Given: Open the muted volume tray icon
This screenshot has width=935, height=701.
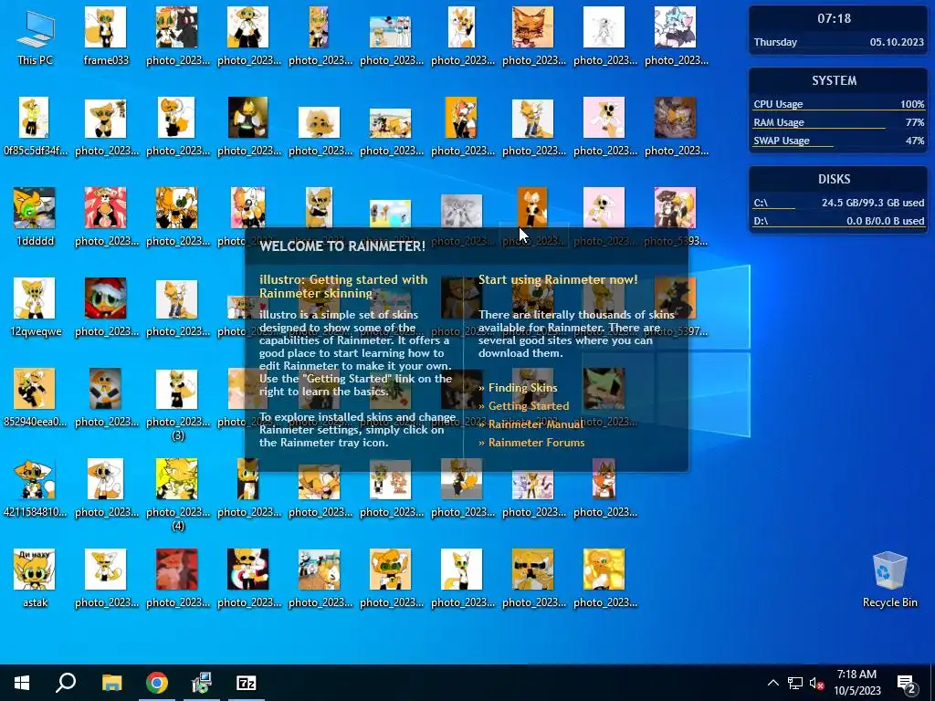Looking at the screenshot, I should click(x=817, y=683).
